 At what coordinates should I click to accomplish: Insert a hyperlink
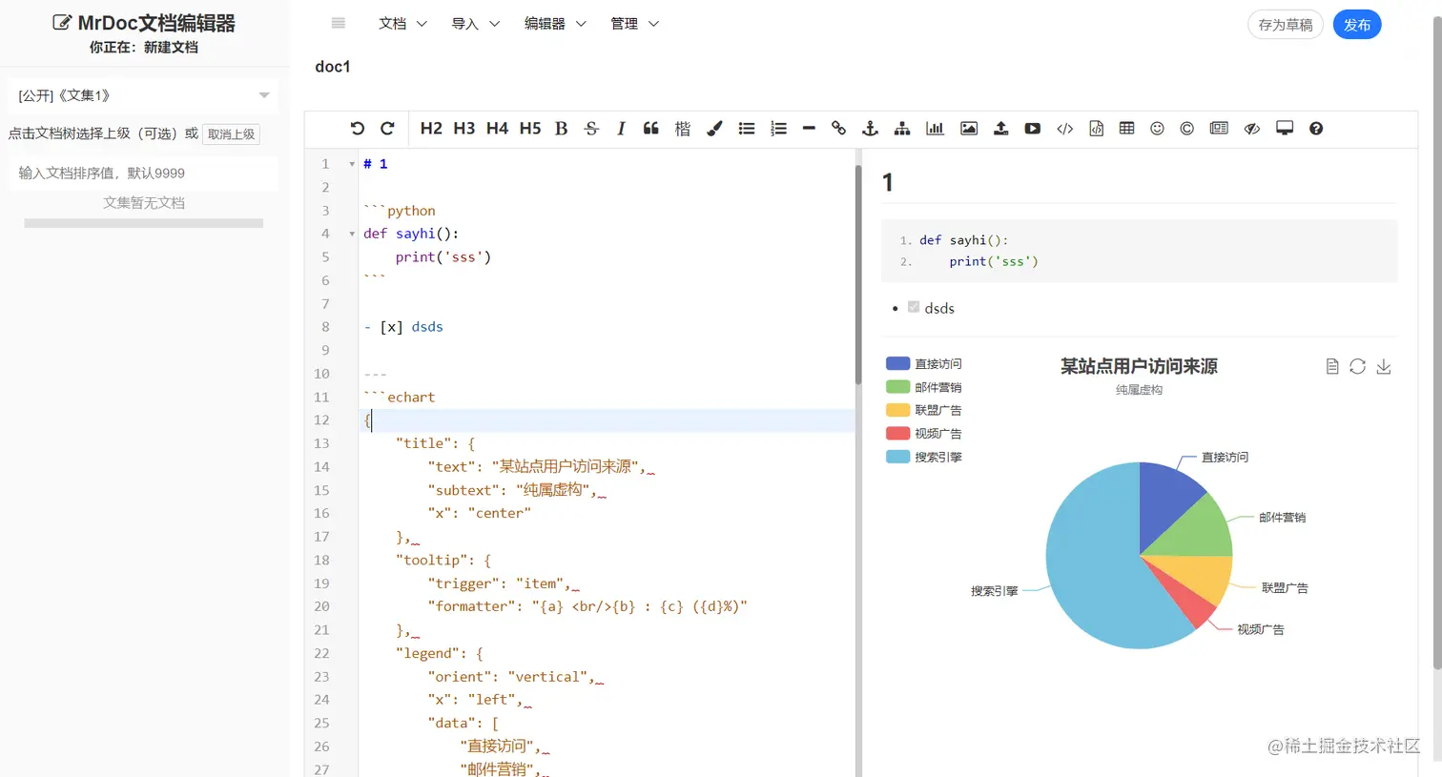[838, 129]
